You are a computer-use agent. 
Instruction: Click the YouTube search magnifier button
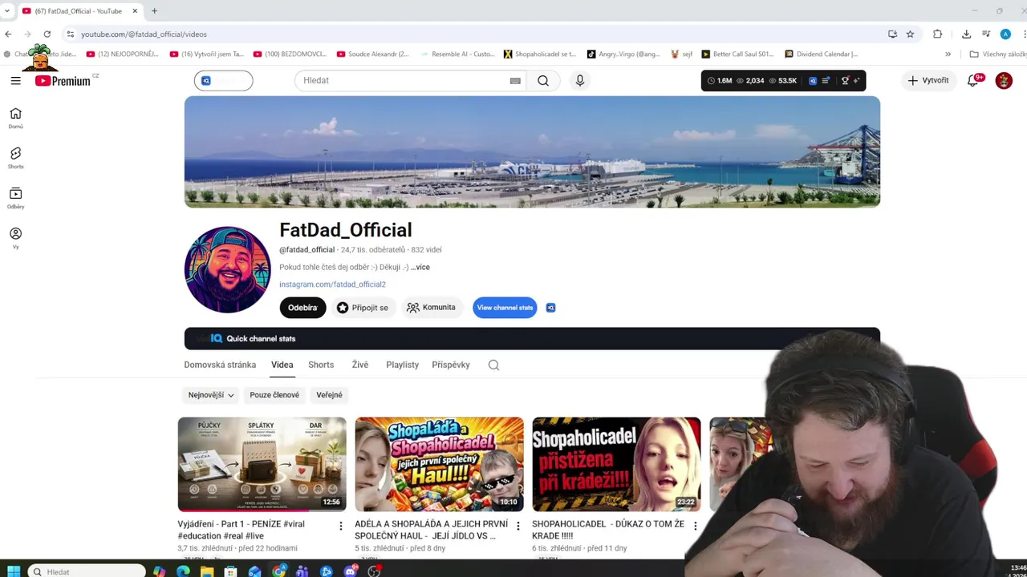(x=543, y=80)
